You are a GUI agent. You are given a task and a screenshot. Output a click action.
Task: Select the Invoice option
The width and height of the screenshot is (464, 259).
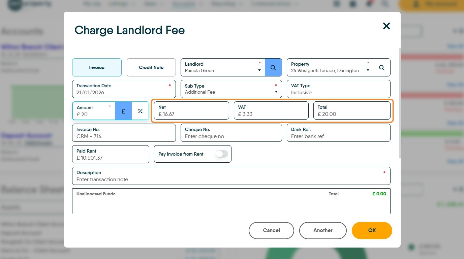(x=97, y=67)
